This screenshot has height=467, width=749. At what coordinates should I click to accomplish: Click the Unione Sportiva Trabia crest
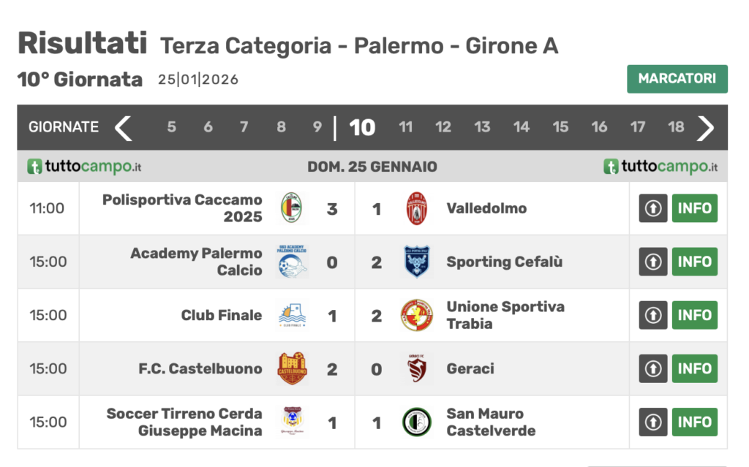(x=417, y=315)
